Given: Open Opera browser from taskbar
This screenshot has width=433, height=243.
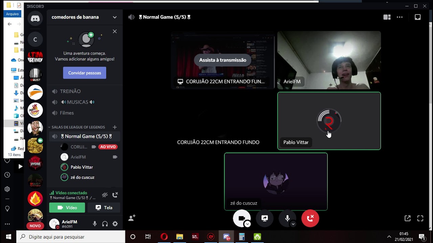Looking at the screenshot, I should coord(164,237).
